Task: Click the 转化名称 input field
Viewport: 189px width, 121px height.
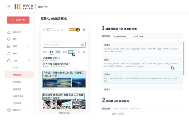Action: 147,108
